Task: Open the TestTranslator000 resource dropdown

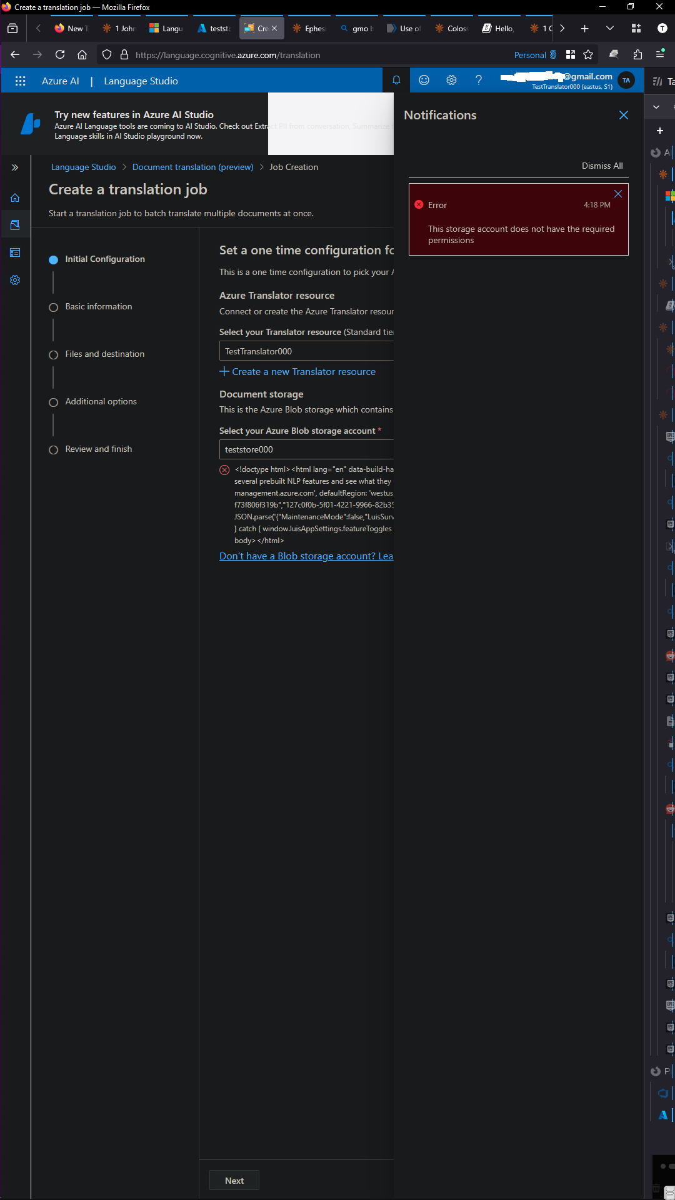Action: pos(306,351)
